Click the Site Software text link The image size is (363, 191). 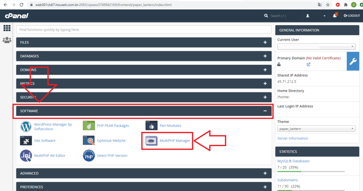click(x=45, y=141)
